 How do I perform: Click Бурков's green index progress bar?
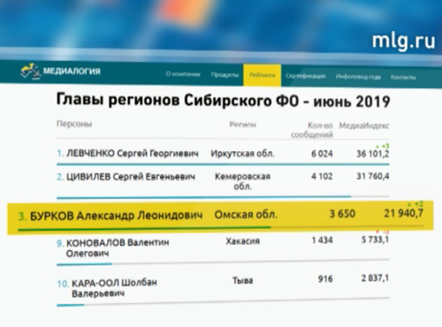(144, 228)
